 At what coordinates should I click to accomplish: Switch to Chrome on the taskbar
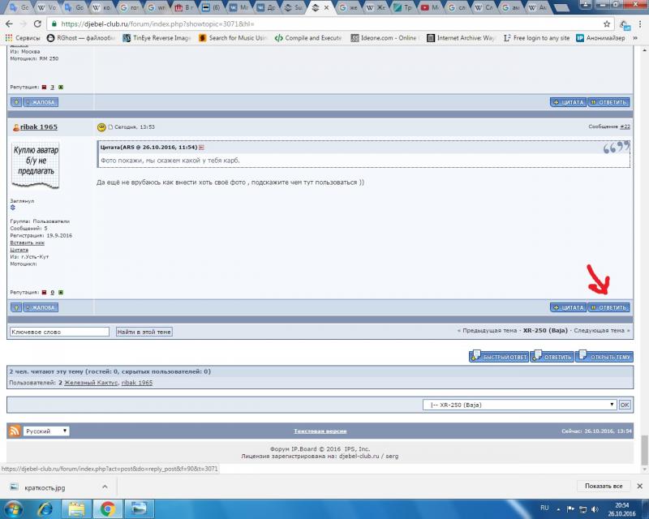[x=108, y=508]
